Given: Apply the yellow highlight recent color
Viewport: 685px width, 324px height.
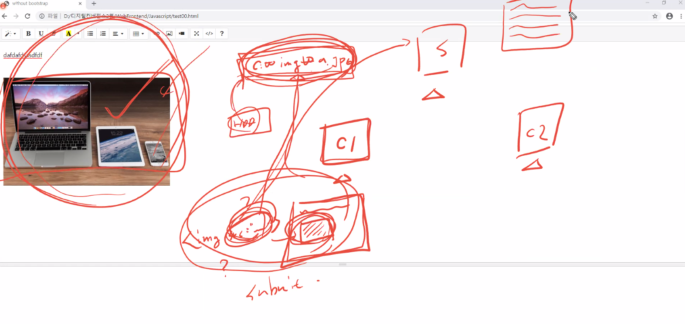Looking at the screenshot, I should (68, 33).
